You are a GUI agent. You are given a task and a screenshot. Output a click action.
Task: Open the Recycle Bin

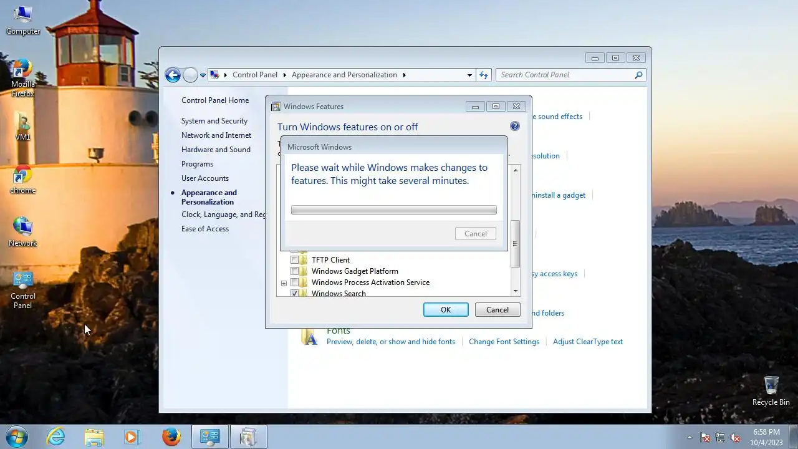(x=771, y=391)
